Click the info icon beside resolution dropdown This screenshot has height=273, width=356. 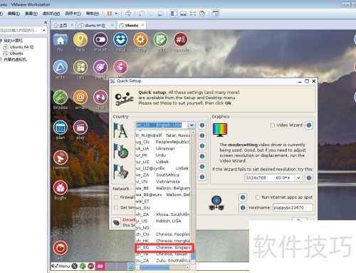coord(309,177)
